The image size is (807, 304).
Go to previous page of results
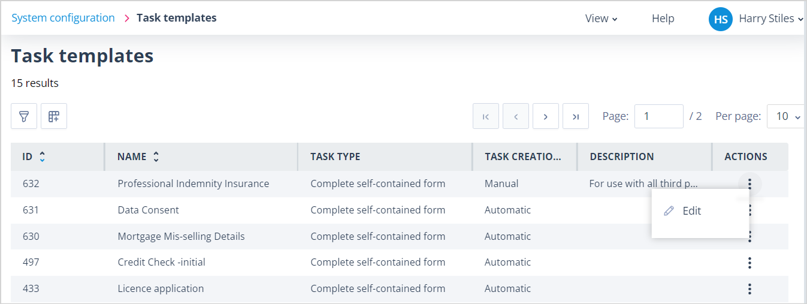point(516,116)
